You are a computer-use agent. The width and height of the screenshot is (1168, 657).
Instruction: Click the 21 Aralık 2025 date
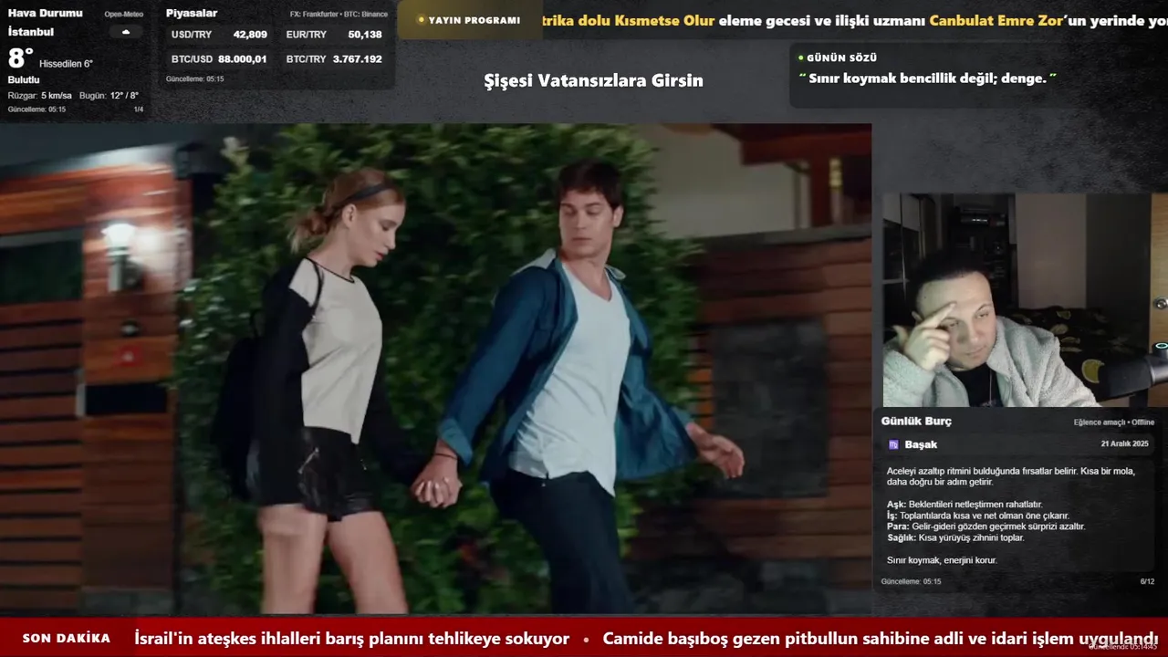(x=1124, y=443)
